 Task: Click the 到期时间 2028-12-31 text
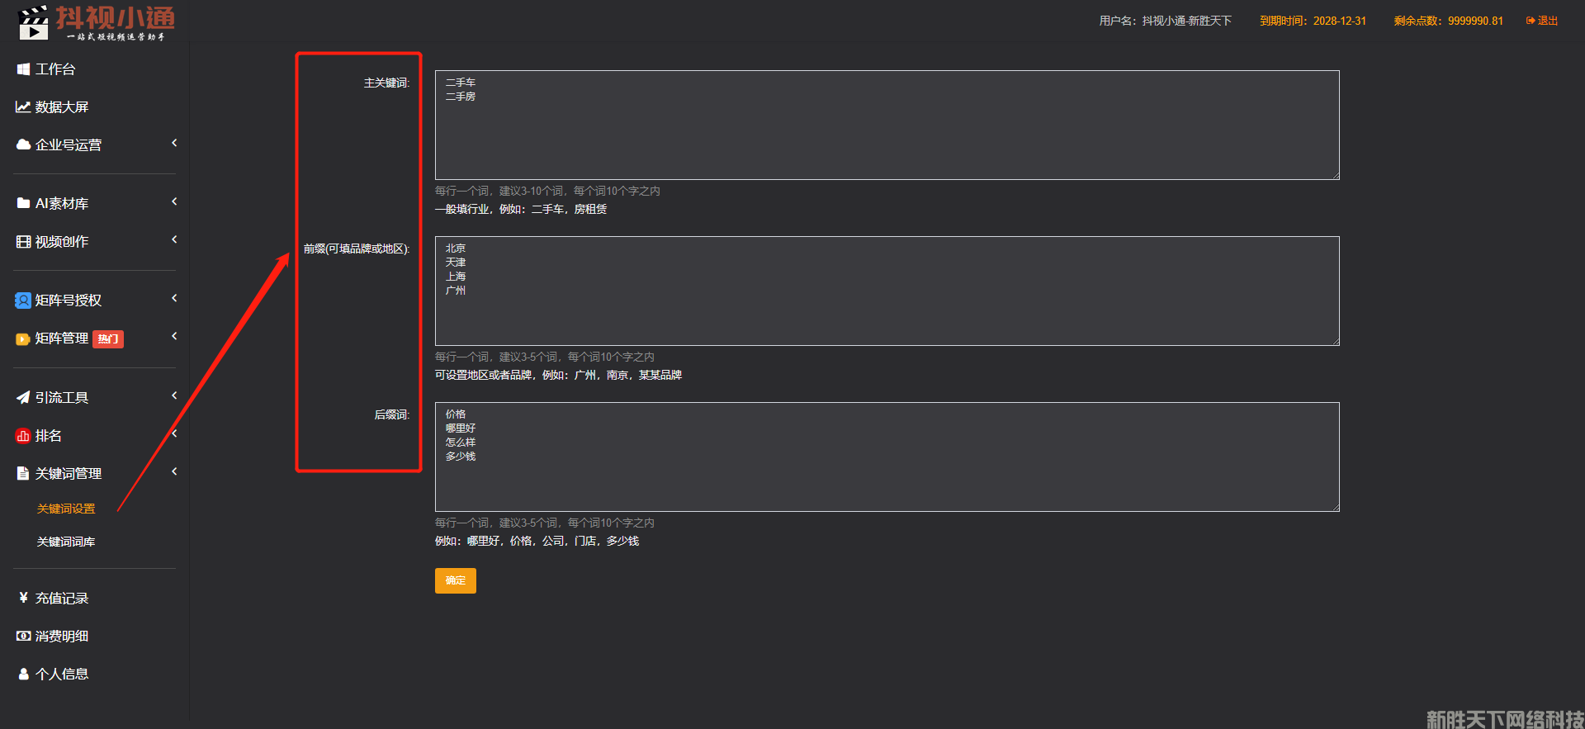coord(1313,21)
